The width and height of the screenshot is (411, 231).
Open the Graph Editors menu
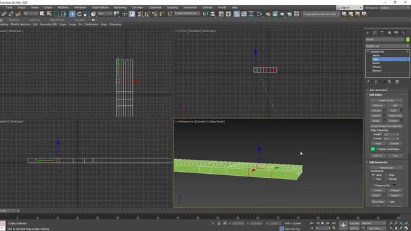tap(100, 8)
